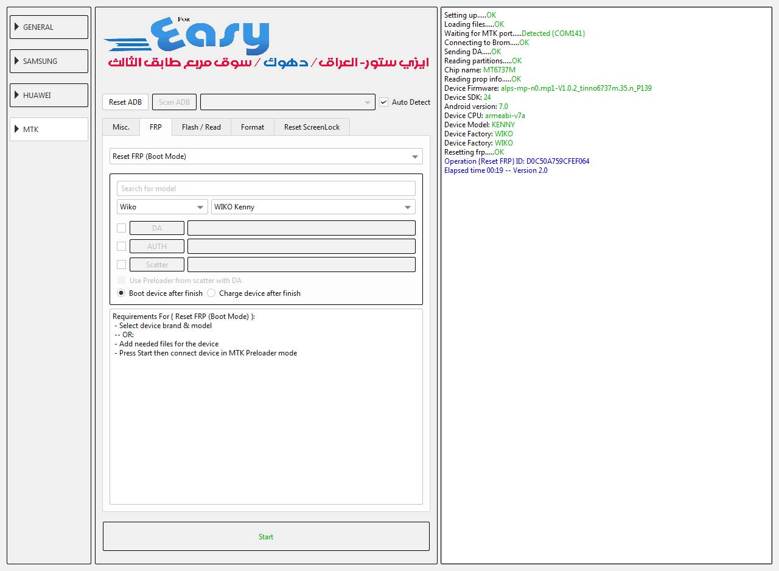Screen dimensions: 779x571
Task: Select Charge device after finish option
Action: point(254,293)
